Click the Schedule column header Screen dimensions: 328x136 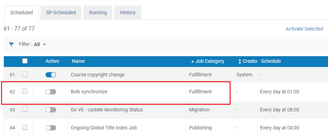[x=271, y=61]
